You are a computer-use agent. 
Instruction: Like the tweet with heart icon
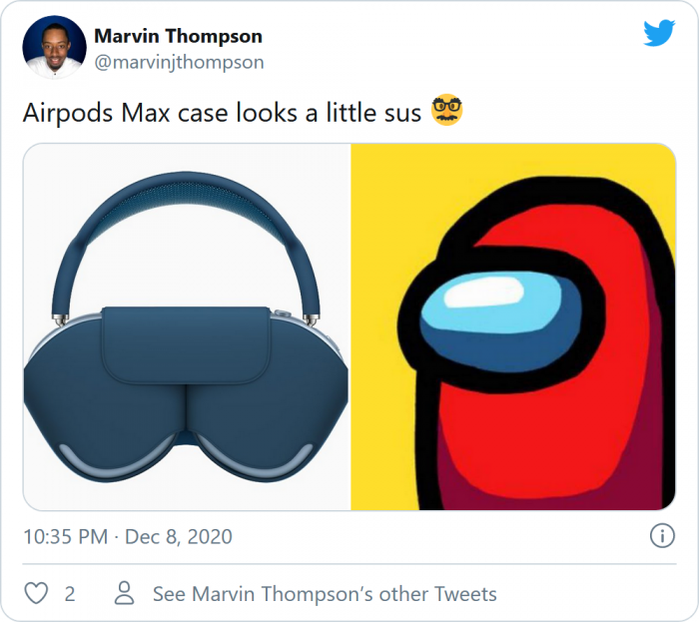(36, 593)
